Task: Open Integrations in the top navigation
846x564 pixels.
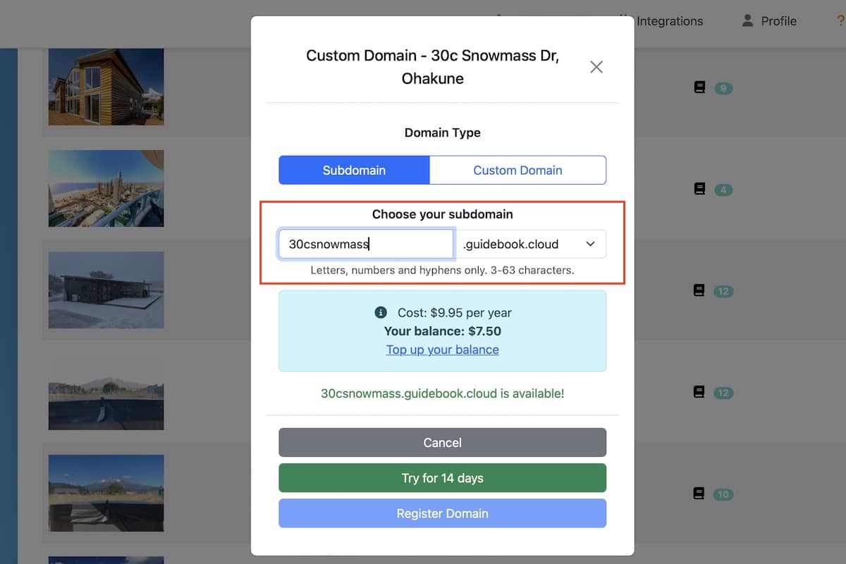Action: click(x=668, y=21)
